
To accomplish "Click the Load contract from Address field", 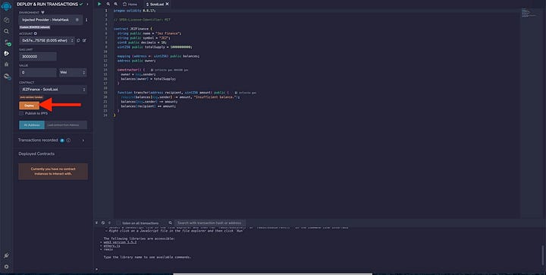I will (x=66, y=125).
